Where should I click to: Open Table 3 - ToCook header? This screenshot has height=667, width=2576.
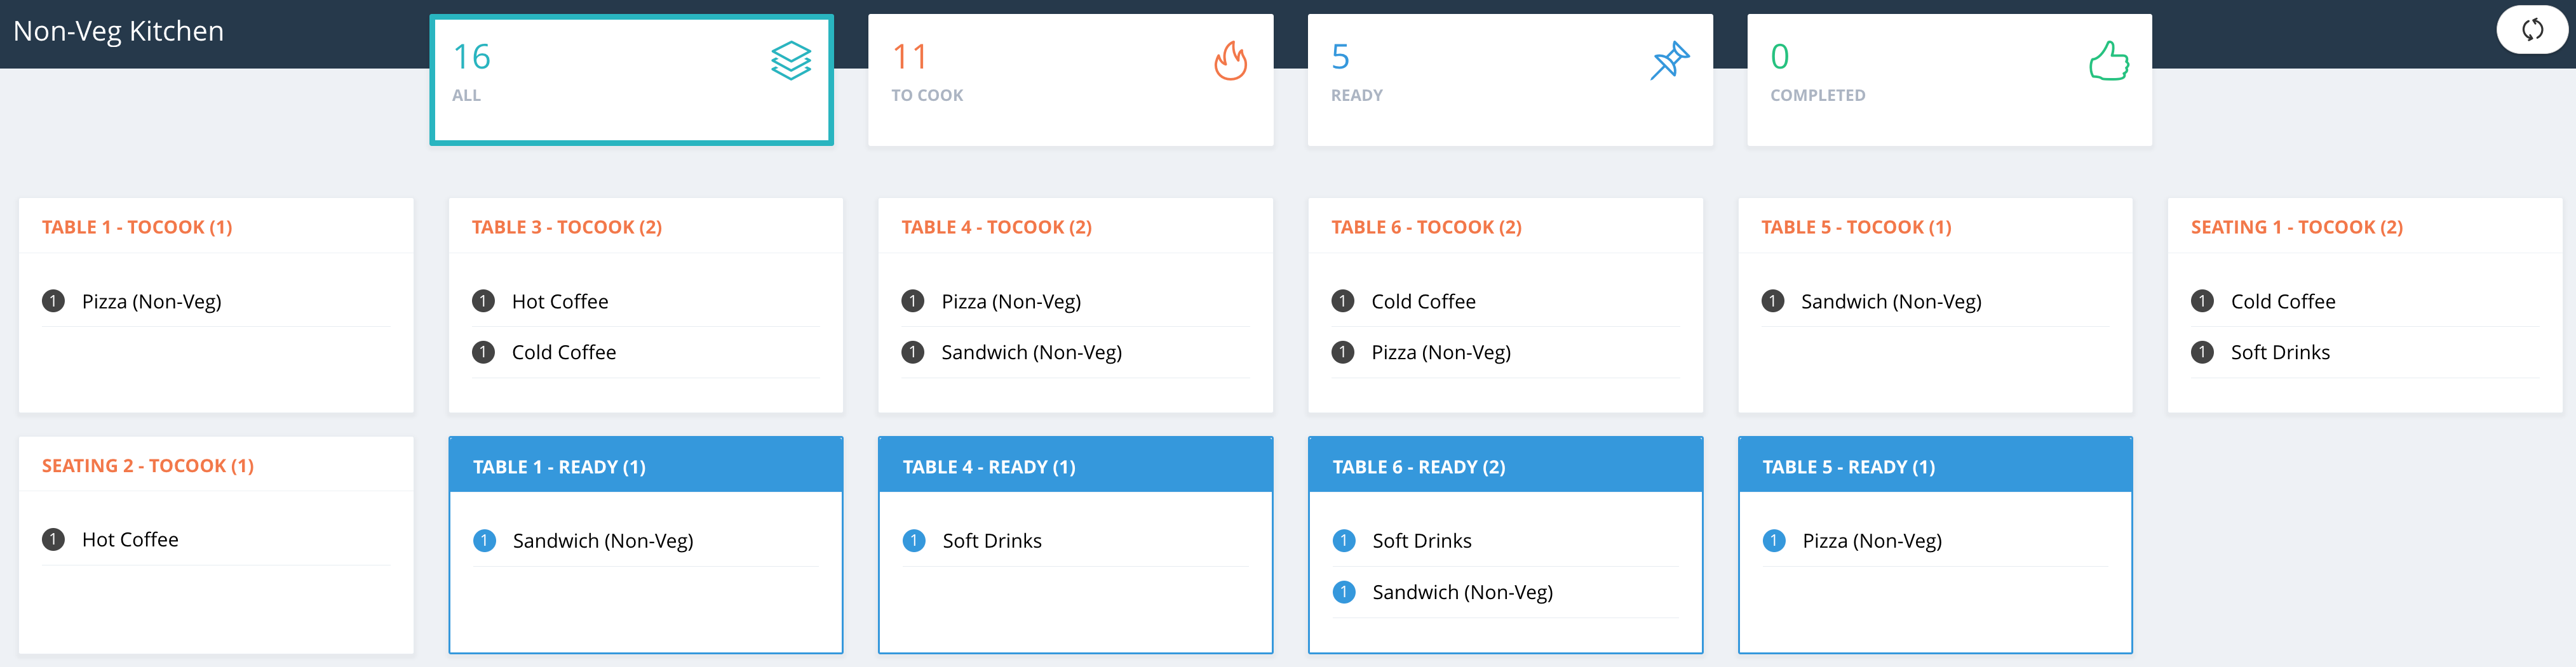[x=566, y=227]
